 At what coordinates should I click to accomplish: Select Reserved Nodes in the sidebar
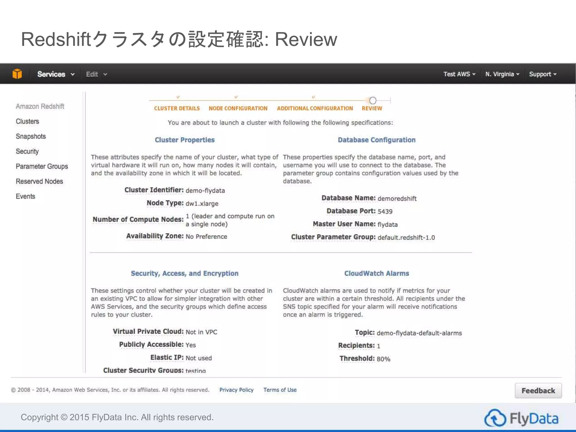click(39, 181)
